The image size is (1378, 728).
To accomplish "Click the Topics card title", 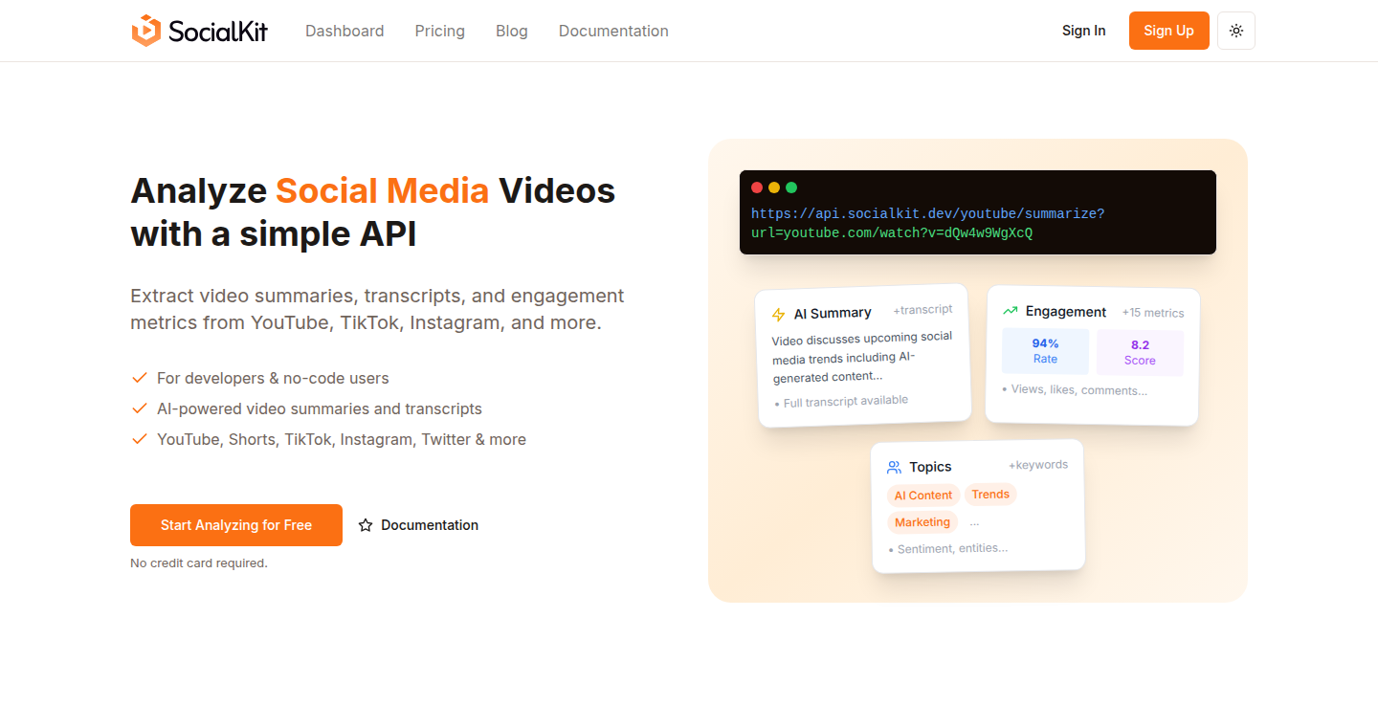I will click(930, 467).
